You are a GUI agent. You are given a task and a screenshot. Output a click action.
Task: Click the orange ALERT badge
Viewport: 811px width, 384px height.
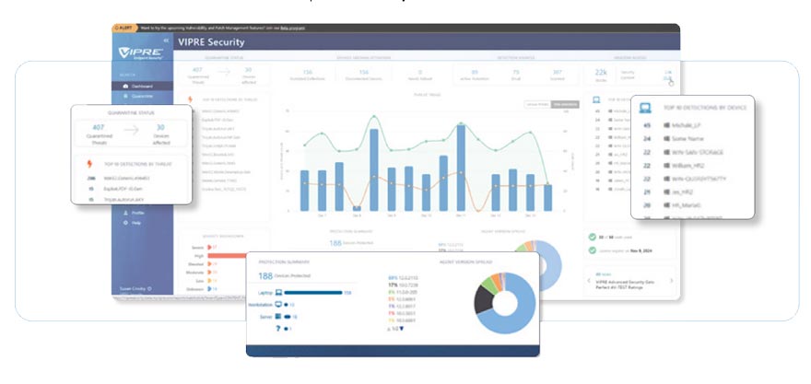tap(124, 28)
